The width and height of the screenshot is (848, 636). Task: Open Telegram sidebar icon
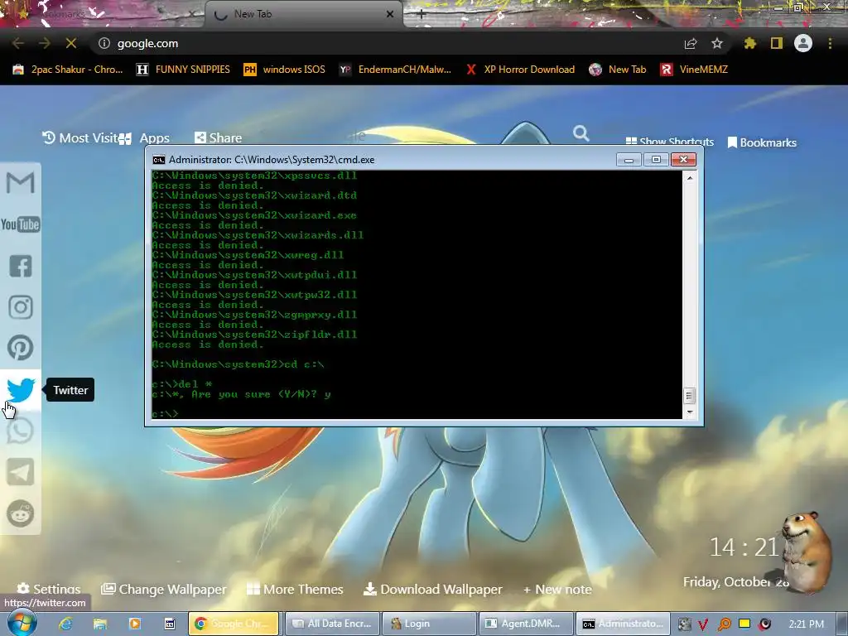(21, 471)
